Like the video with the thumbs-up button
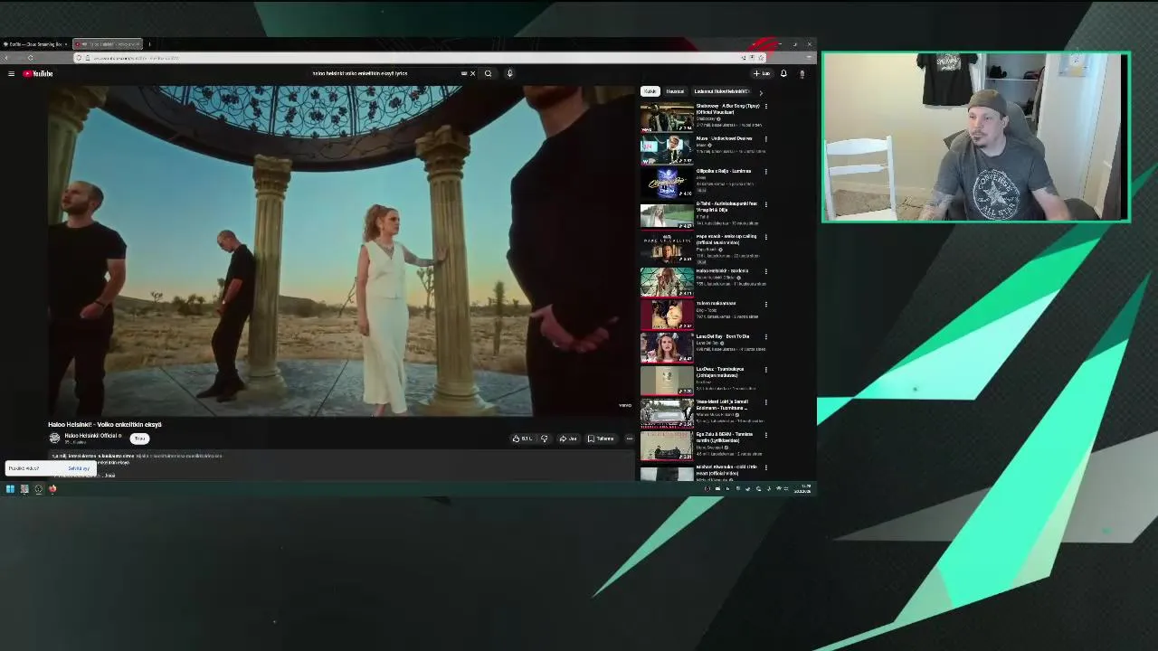The image size is (1158, 651). click(522, 439)
